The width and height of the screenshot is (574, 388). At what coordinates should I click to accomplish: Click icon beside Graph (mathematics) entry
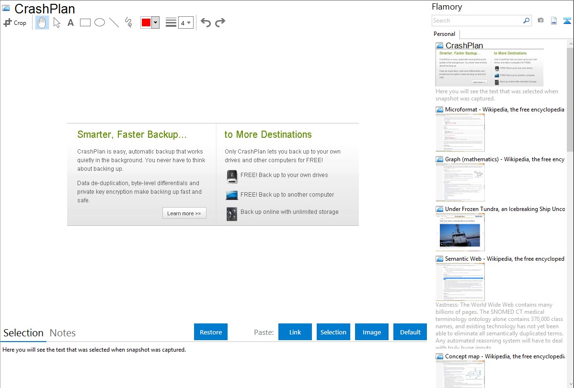coord(439,159)
